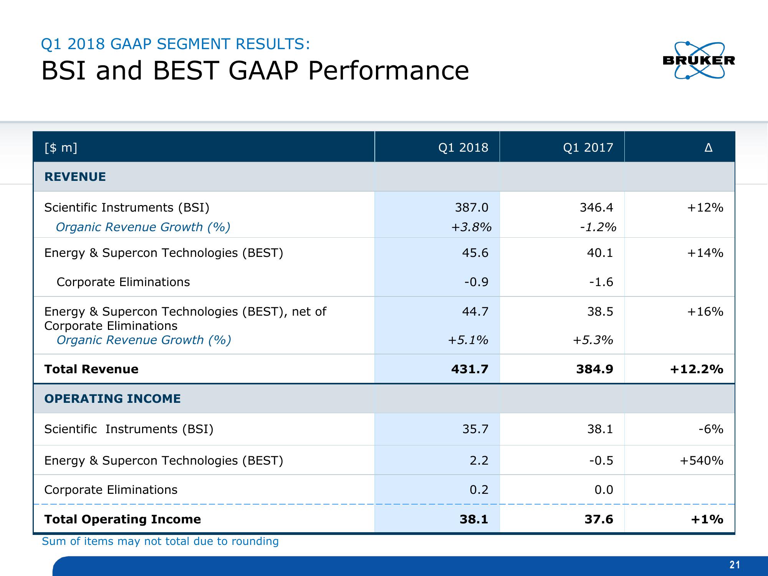The image size is (768, 576).
Task: Click the footnote 'Sum of items may not total due to rounding'
Action: click(160, 541)
